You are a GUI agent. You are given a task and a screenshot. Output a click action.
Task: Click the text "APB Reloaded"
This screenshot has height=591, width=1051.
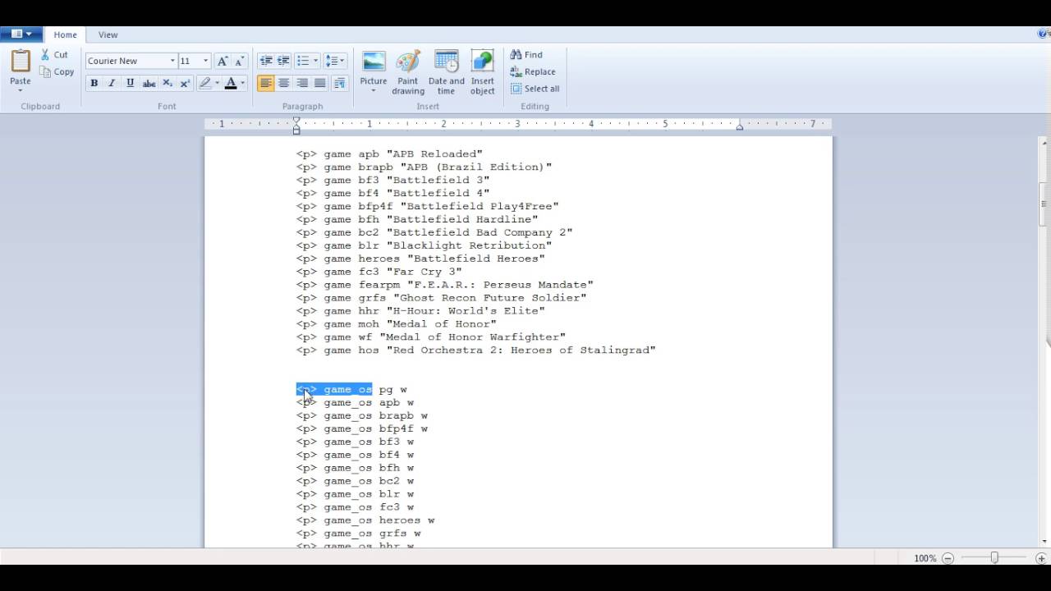(434, 153)
